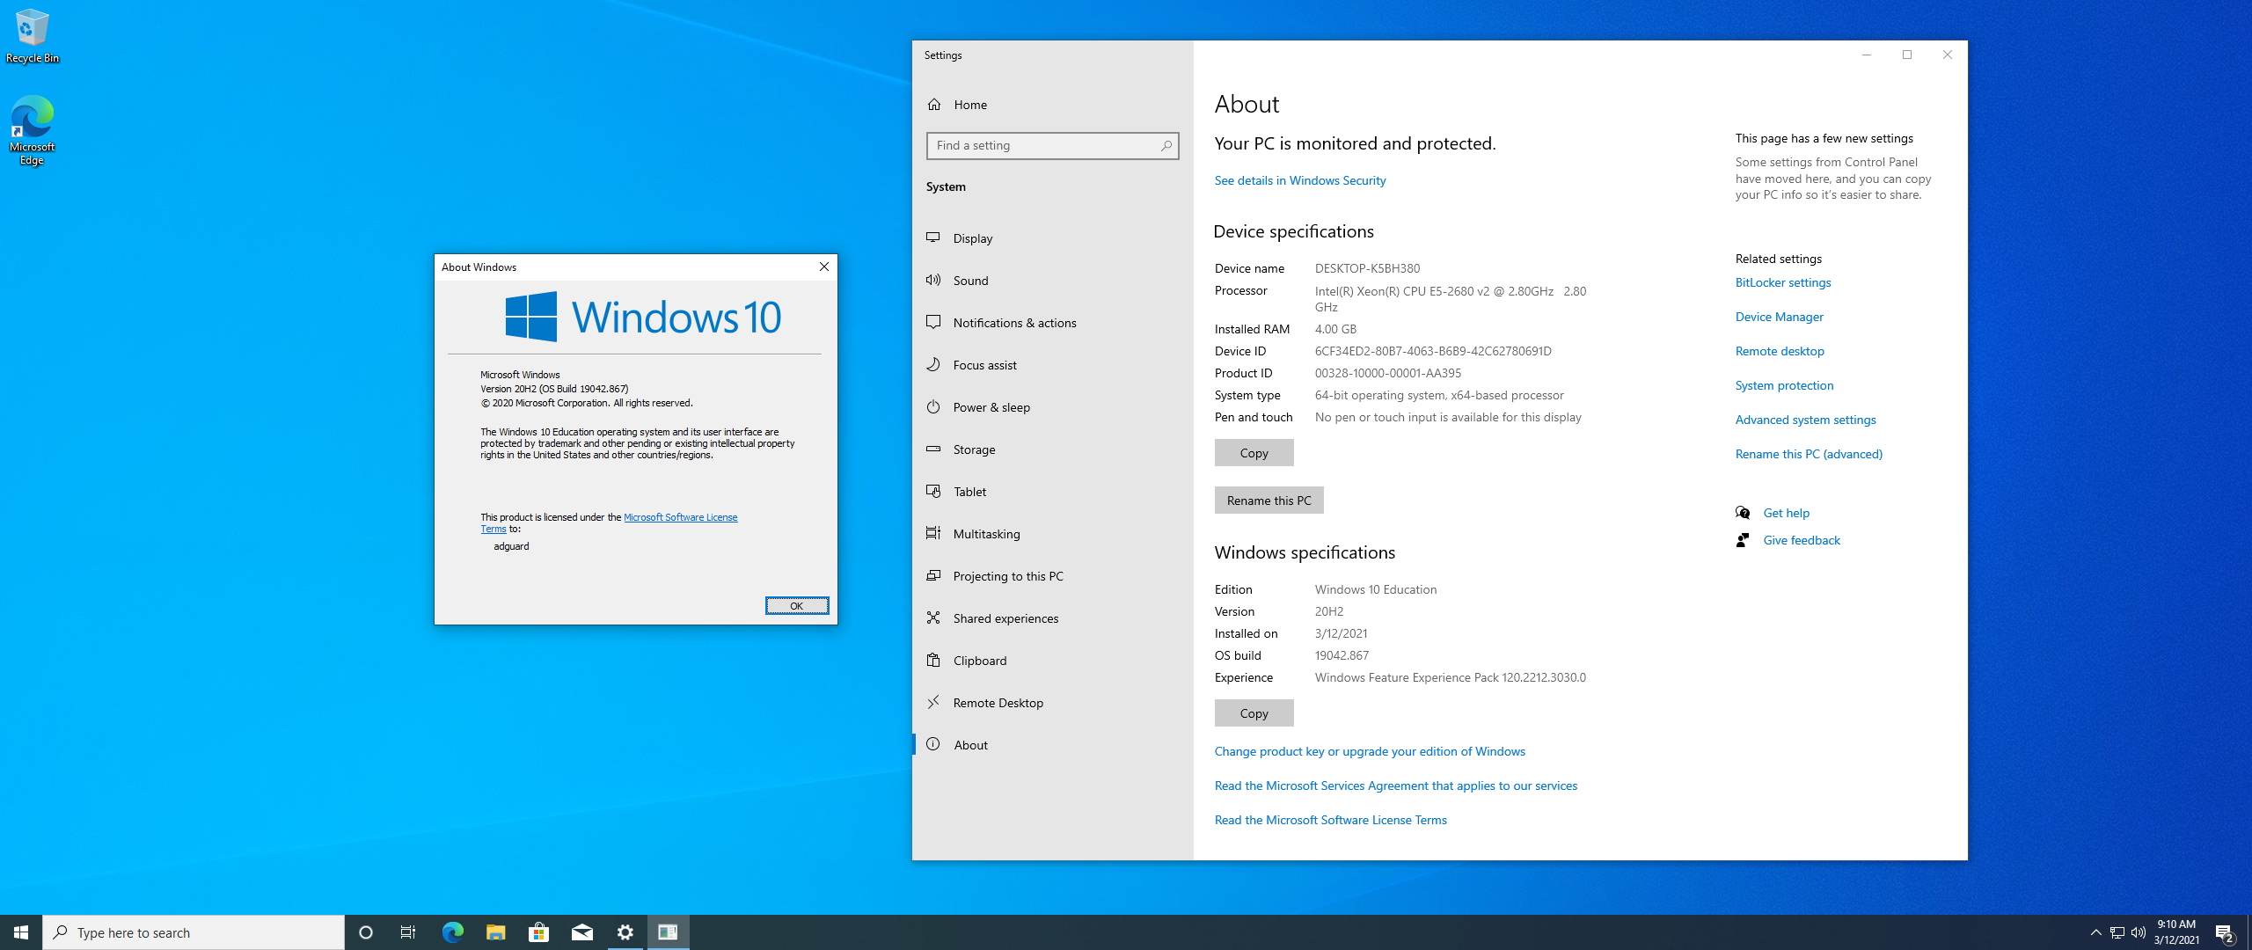The width and height of the screenshot is (2252, 950).
Task: Select the Focus assist moon icon
Action: 933,364
